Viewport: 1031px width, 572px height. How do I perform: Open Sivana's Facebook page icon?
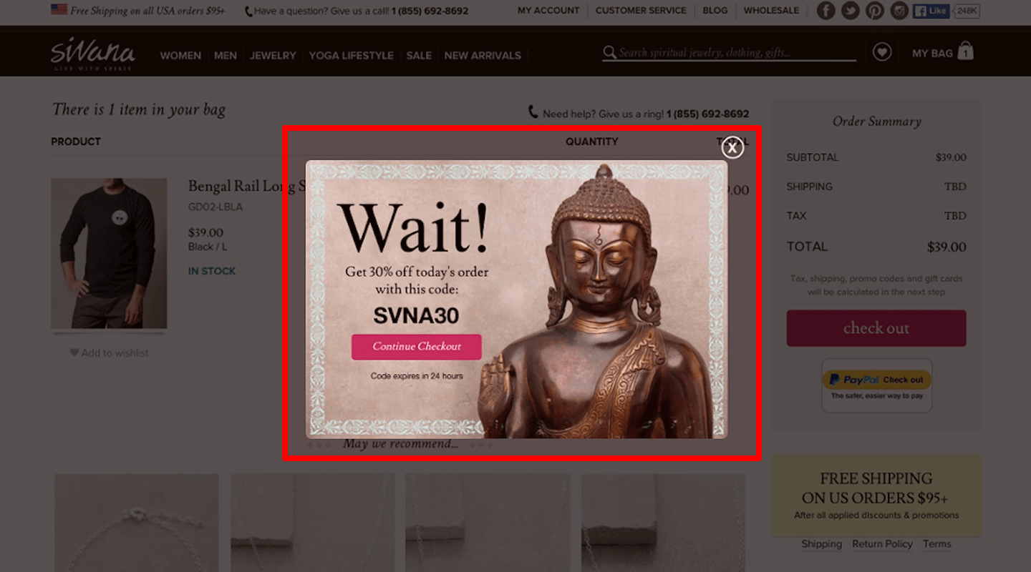(826, 11)
